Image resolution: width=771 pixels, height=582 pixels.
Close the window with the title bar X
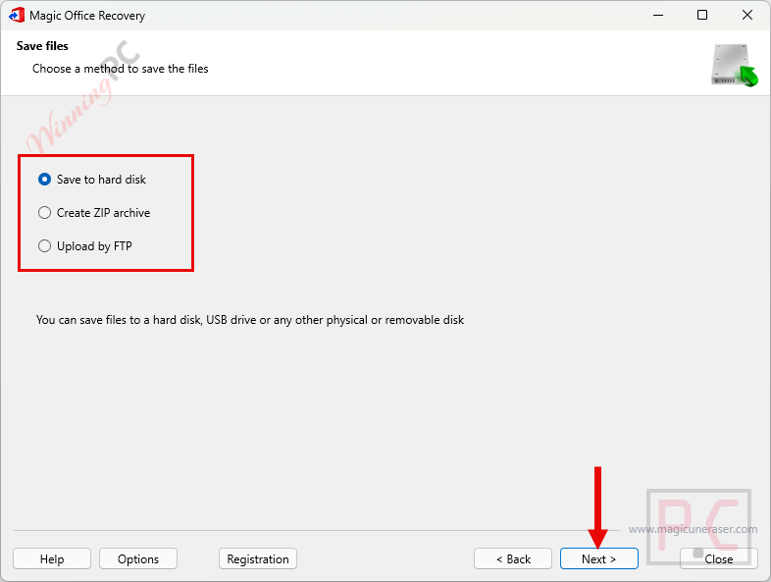[746, 16]
